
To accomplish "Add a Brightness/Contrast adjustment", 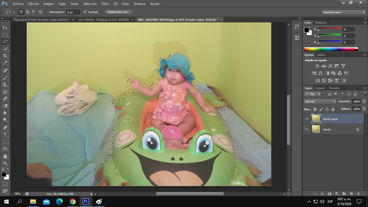I will tap(317, 66).
